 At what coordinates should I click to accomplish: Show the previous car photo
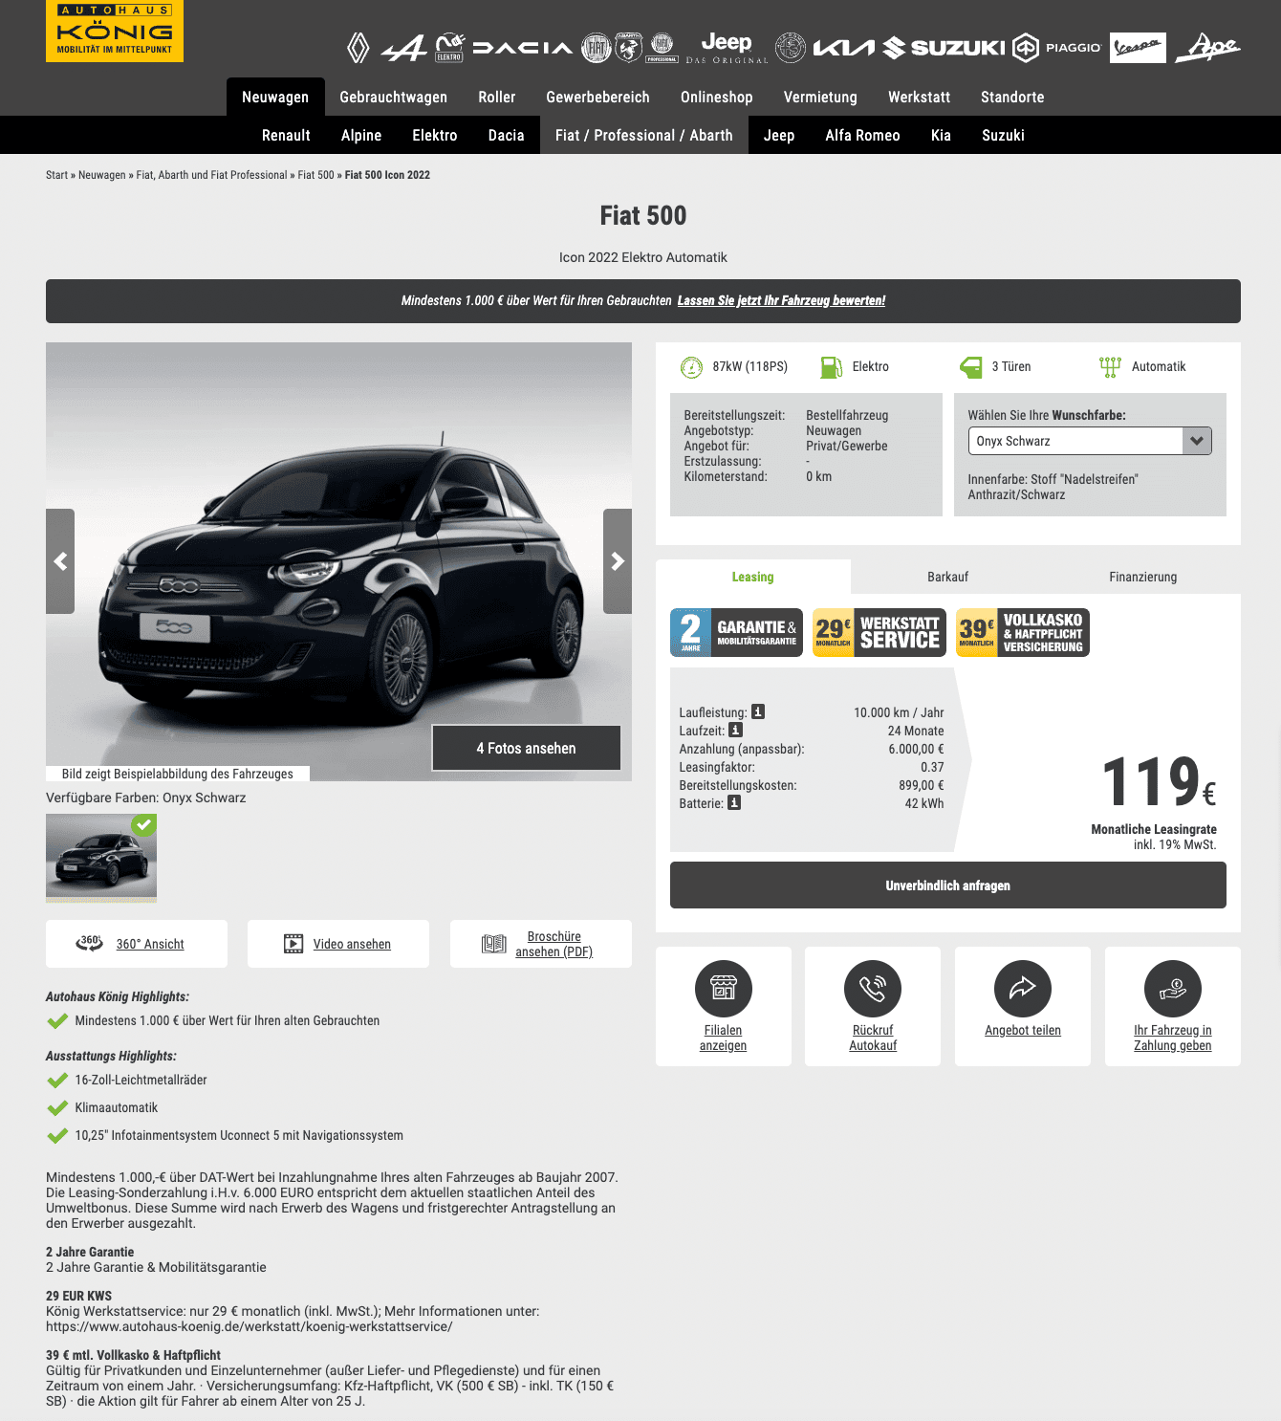[60, 561]
